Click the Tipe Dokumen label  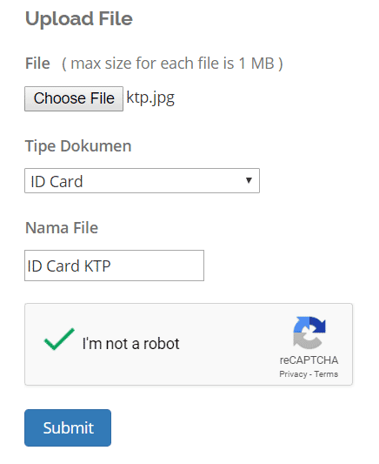coord(78,146)
